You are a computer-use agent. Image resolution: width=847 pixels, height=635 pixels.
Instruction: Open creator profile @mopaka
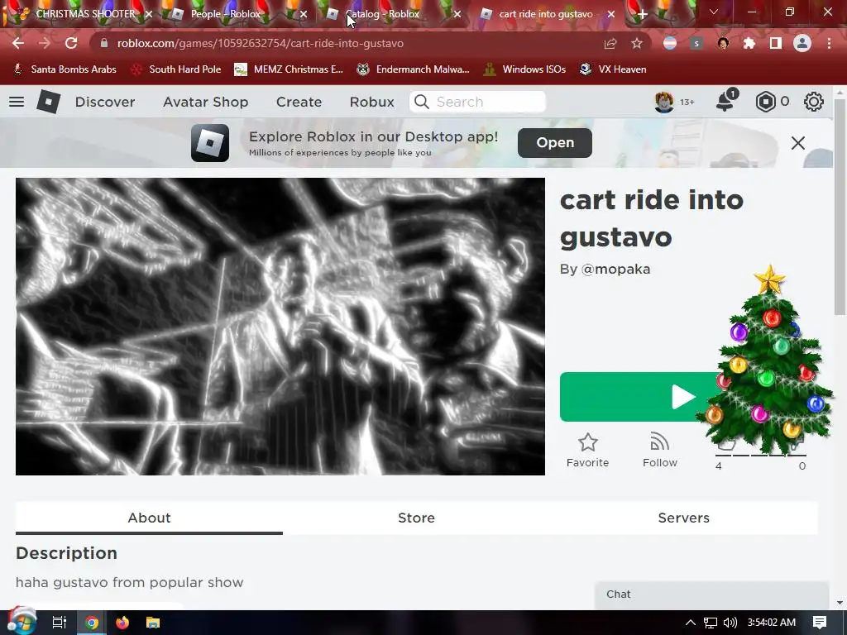[615, 269]
